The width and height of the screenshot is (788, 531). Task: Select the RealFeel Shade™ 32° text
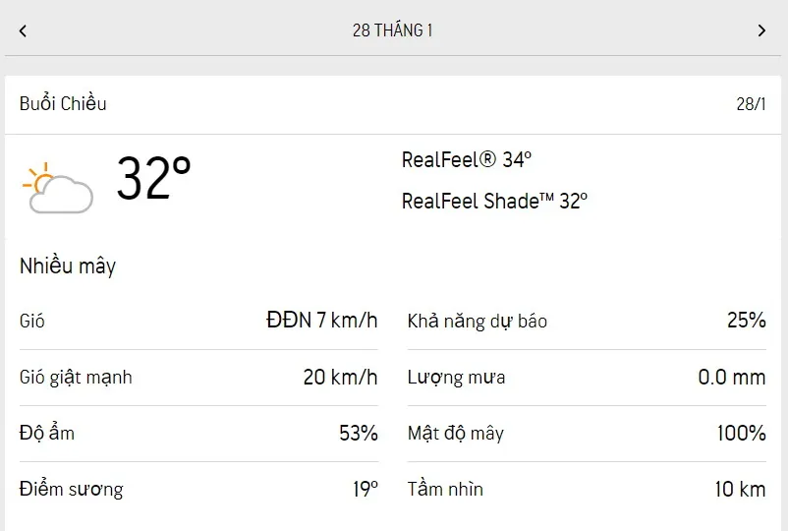pos(494,201)
